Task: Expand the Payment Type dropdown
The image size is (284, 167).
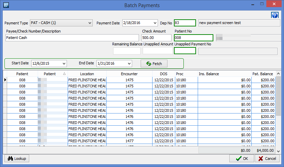Action: (x=90, y=23)
